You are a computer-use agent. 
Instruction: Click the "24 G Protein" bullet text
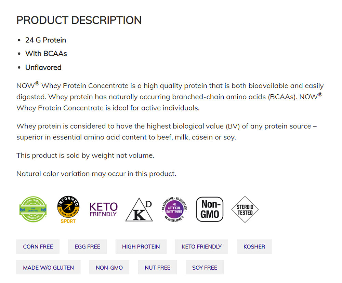coord(46,40)
